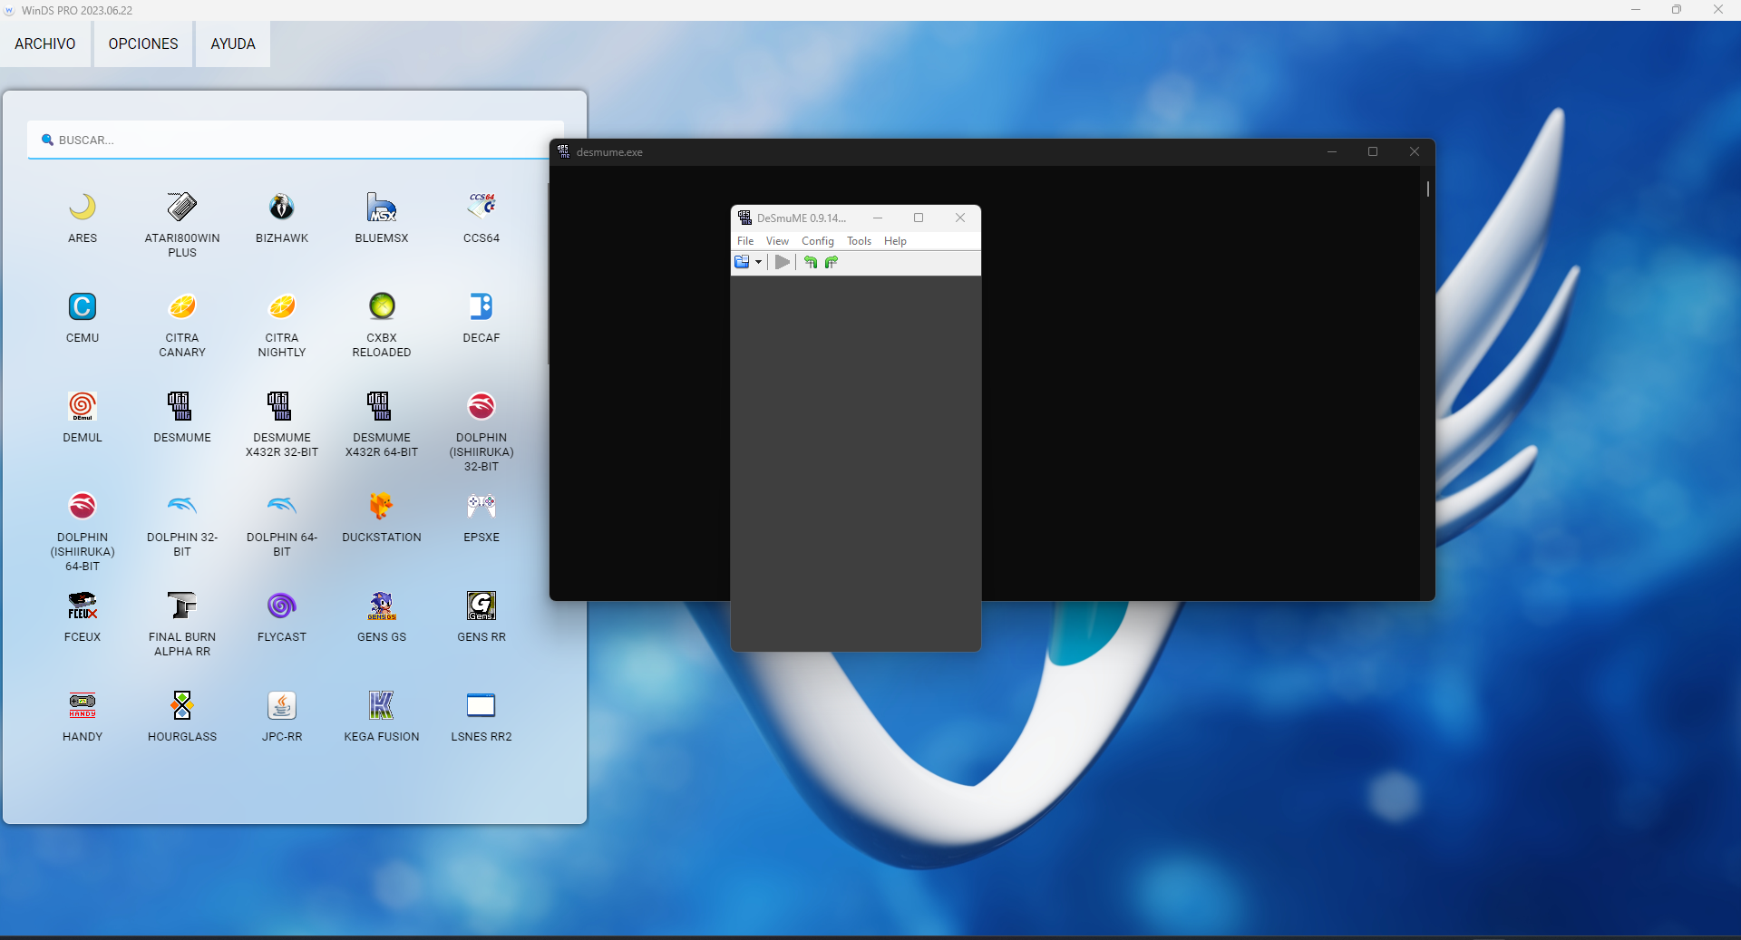Launch the DOLPHIN 32-BIT emulator
Screen dimensions: 1741x940
click(182, 507)
